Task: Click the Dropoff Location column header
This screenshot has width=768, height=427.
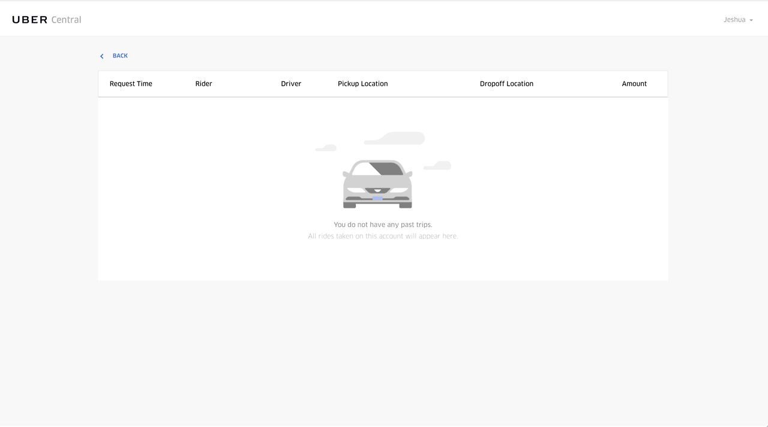Action: (x=506, y=84)
